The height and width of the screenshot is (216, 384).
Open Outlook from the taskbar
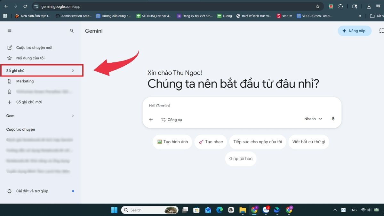208,210
